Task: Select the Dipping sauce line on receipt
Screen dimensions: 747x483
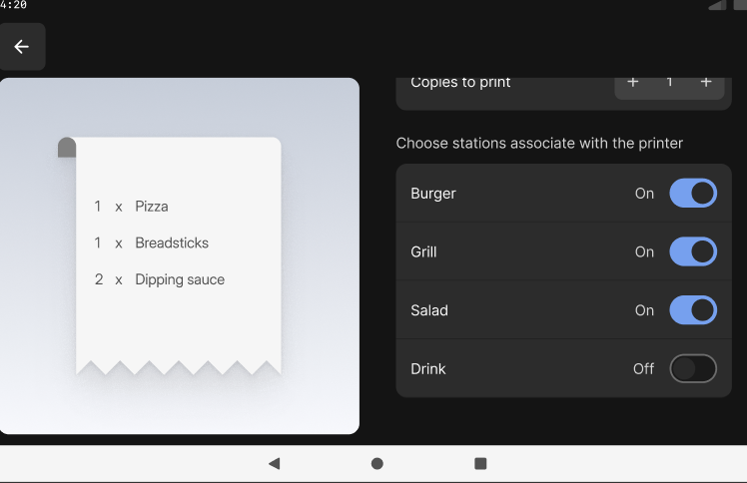Action: 160,279
